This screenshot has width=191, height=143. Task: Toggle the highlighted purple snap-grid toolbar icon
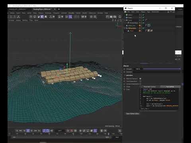(x=70, y=17)
